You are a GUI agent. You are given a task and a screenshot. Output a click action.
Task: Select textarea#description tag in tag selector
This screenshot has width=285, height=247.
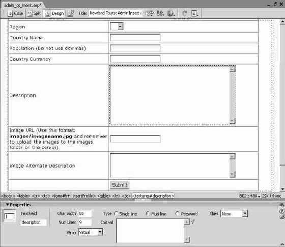153,196
